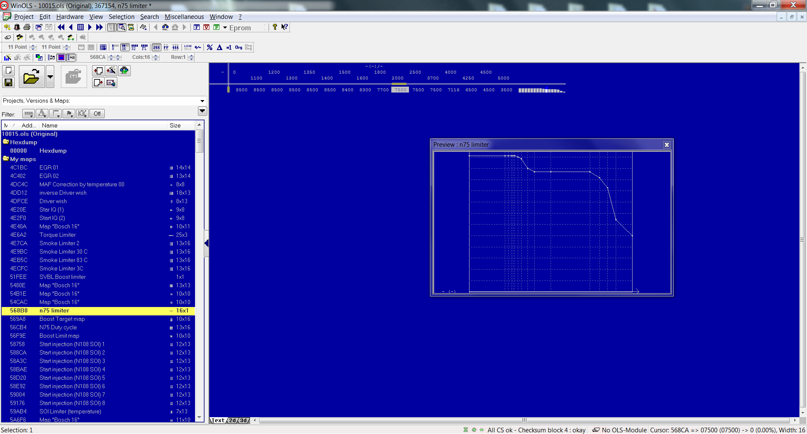Select the Torque Limiter map
Screen dimensions: 807x434
coord(98,235)
